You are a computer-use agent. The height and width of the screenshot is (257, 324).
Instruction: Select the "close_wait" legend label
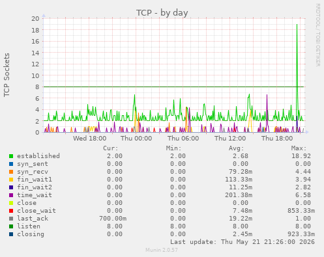pyautogui.click(x=37, y=211)
